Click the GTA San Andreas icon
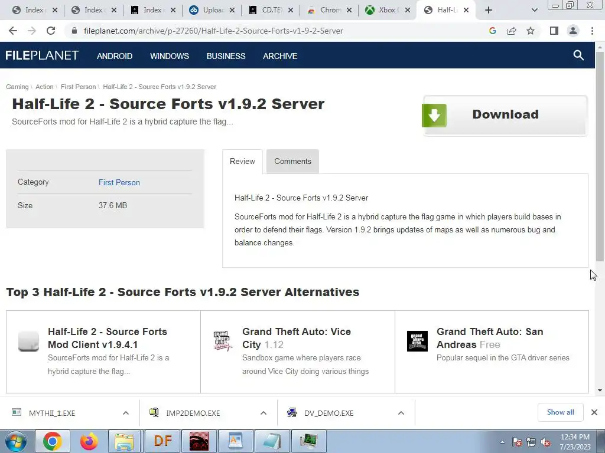The width and height of the screenshot is (605, 453). coord(417,341)
